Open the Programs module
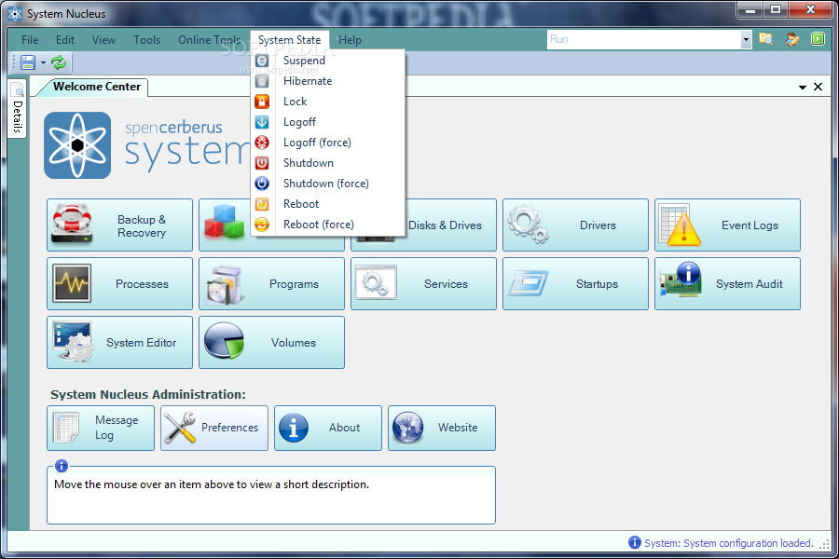This screenshot has height=559, width=839. click(272, 284)
